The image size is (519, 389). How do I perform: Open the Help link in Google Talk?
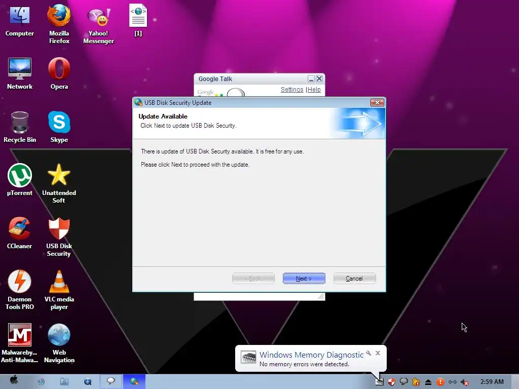coord(314,90)
